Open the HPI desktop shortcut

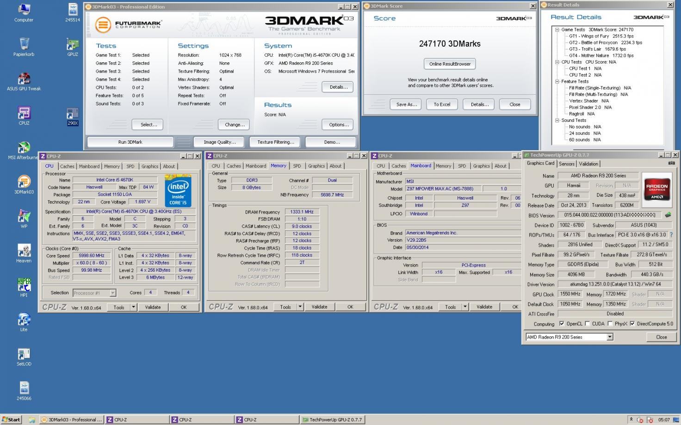24,285
